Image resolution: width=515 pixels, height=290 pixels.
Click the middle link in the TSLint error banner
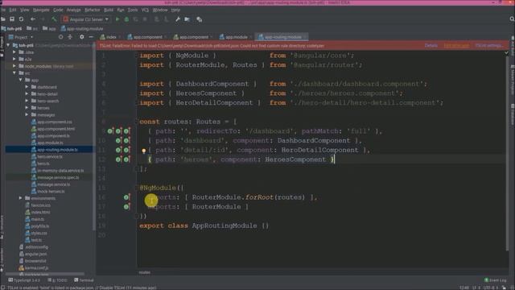pos(456,45)
